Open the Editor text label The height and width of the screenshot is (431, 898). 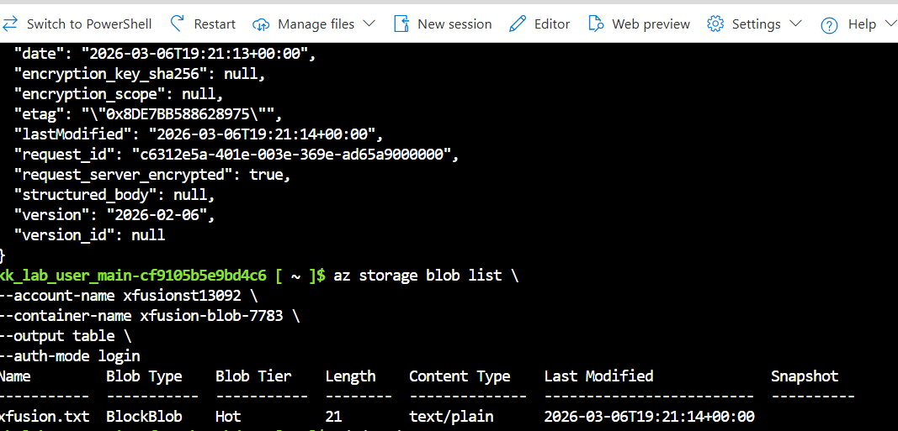[552, 24]
